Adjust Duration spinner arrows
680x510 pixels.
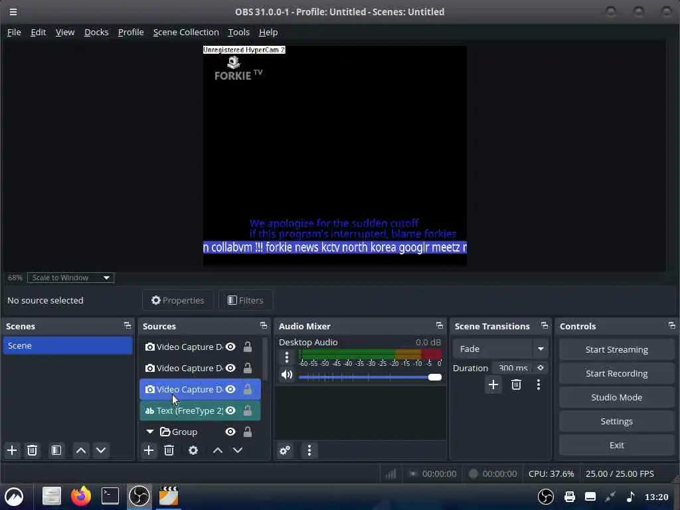[541, 368]
